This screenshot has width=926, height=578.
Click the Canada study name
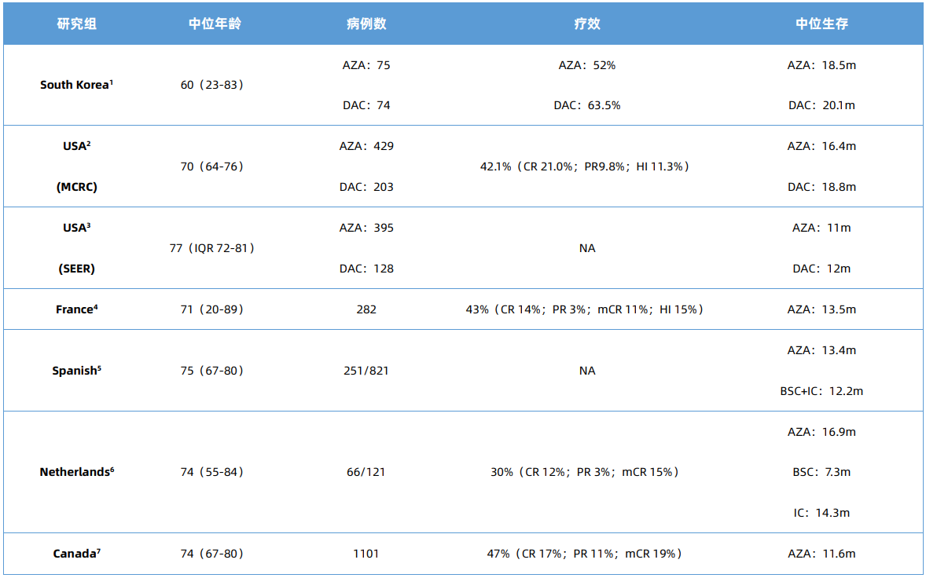coord(77,554)
